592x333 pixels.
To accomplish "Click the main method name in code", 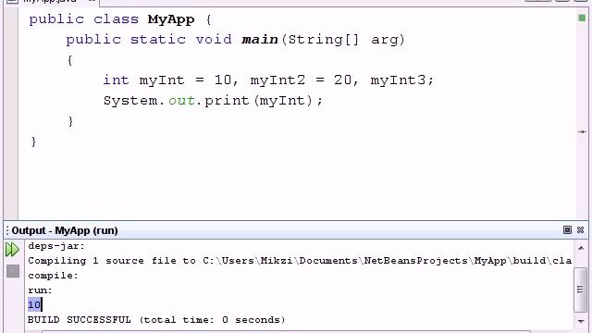I will tap(259, 39).
